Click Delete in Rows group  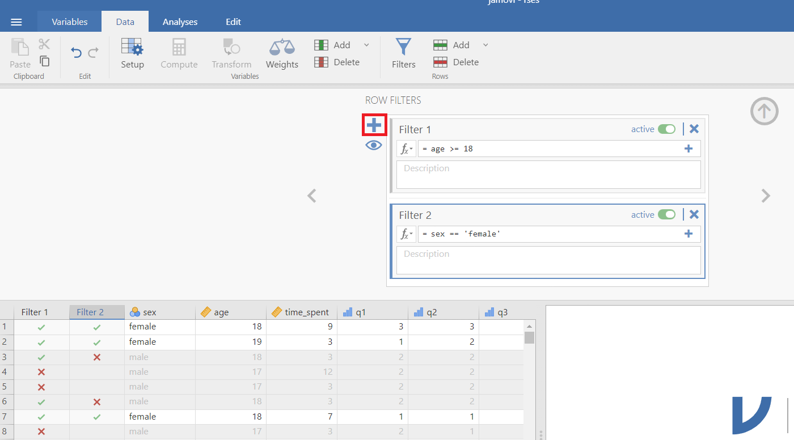coord(458,62)
